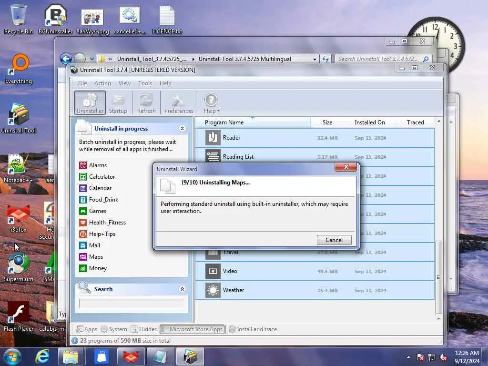Select Maps icon in batch list
Screen dimensions: 488x366
tap(83, 257)
